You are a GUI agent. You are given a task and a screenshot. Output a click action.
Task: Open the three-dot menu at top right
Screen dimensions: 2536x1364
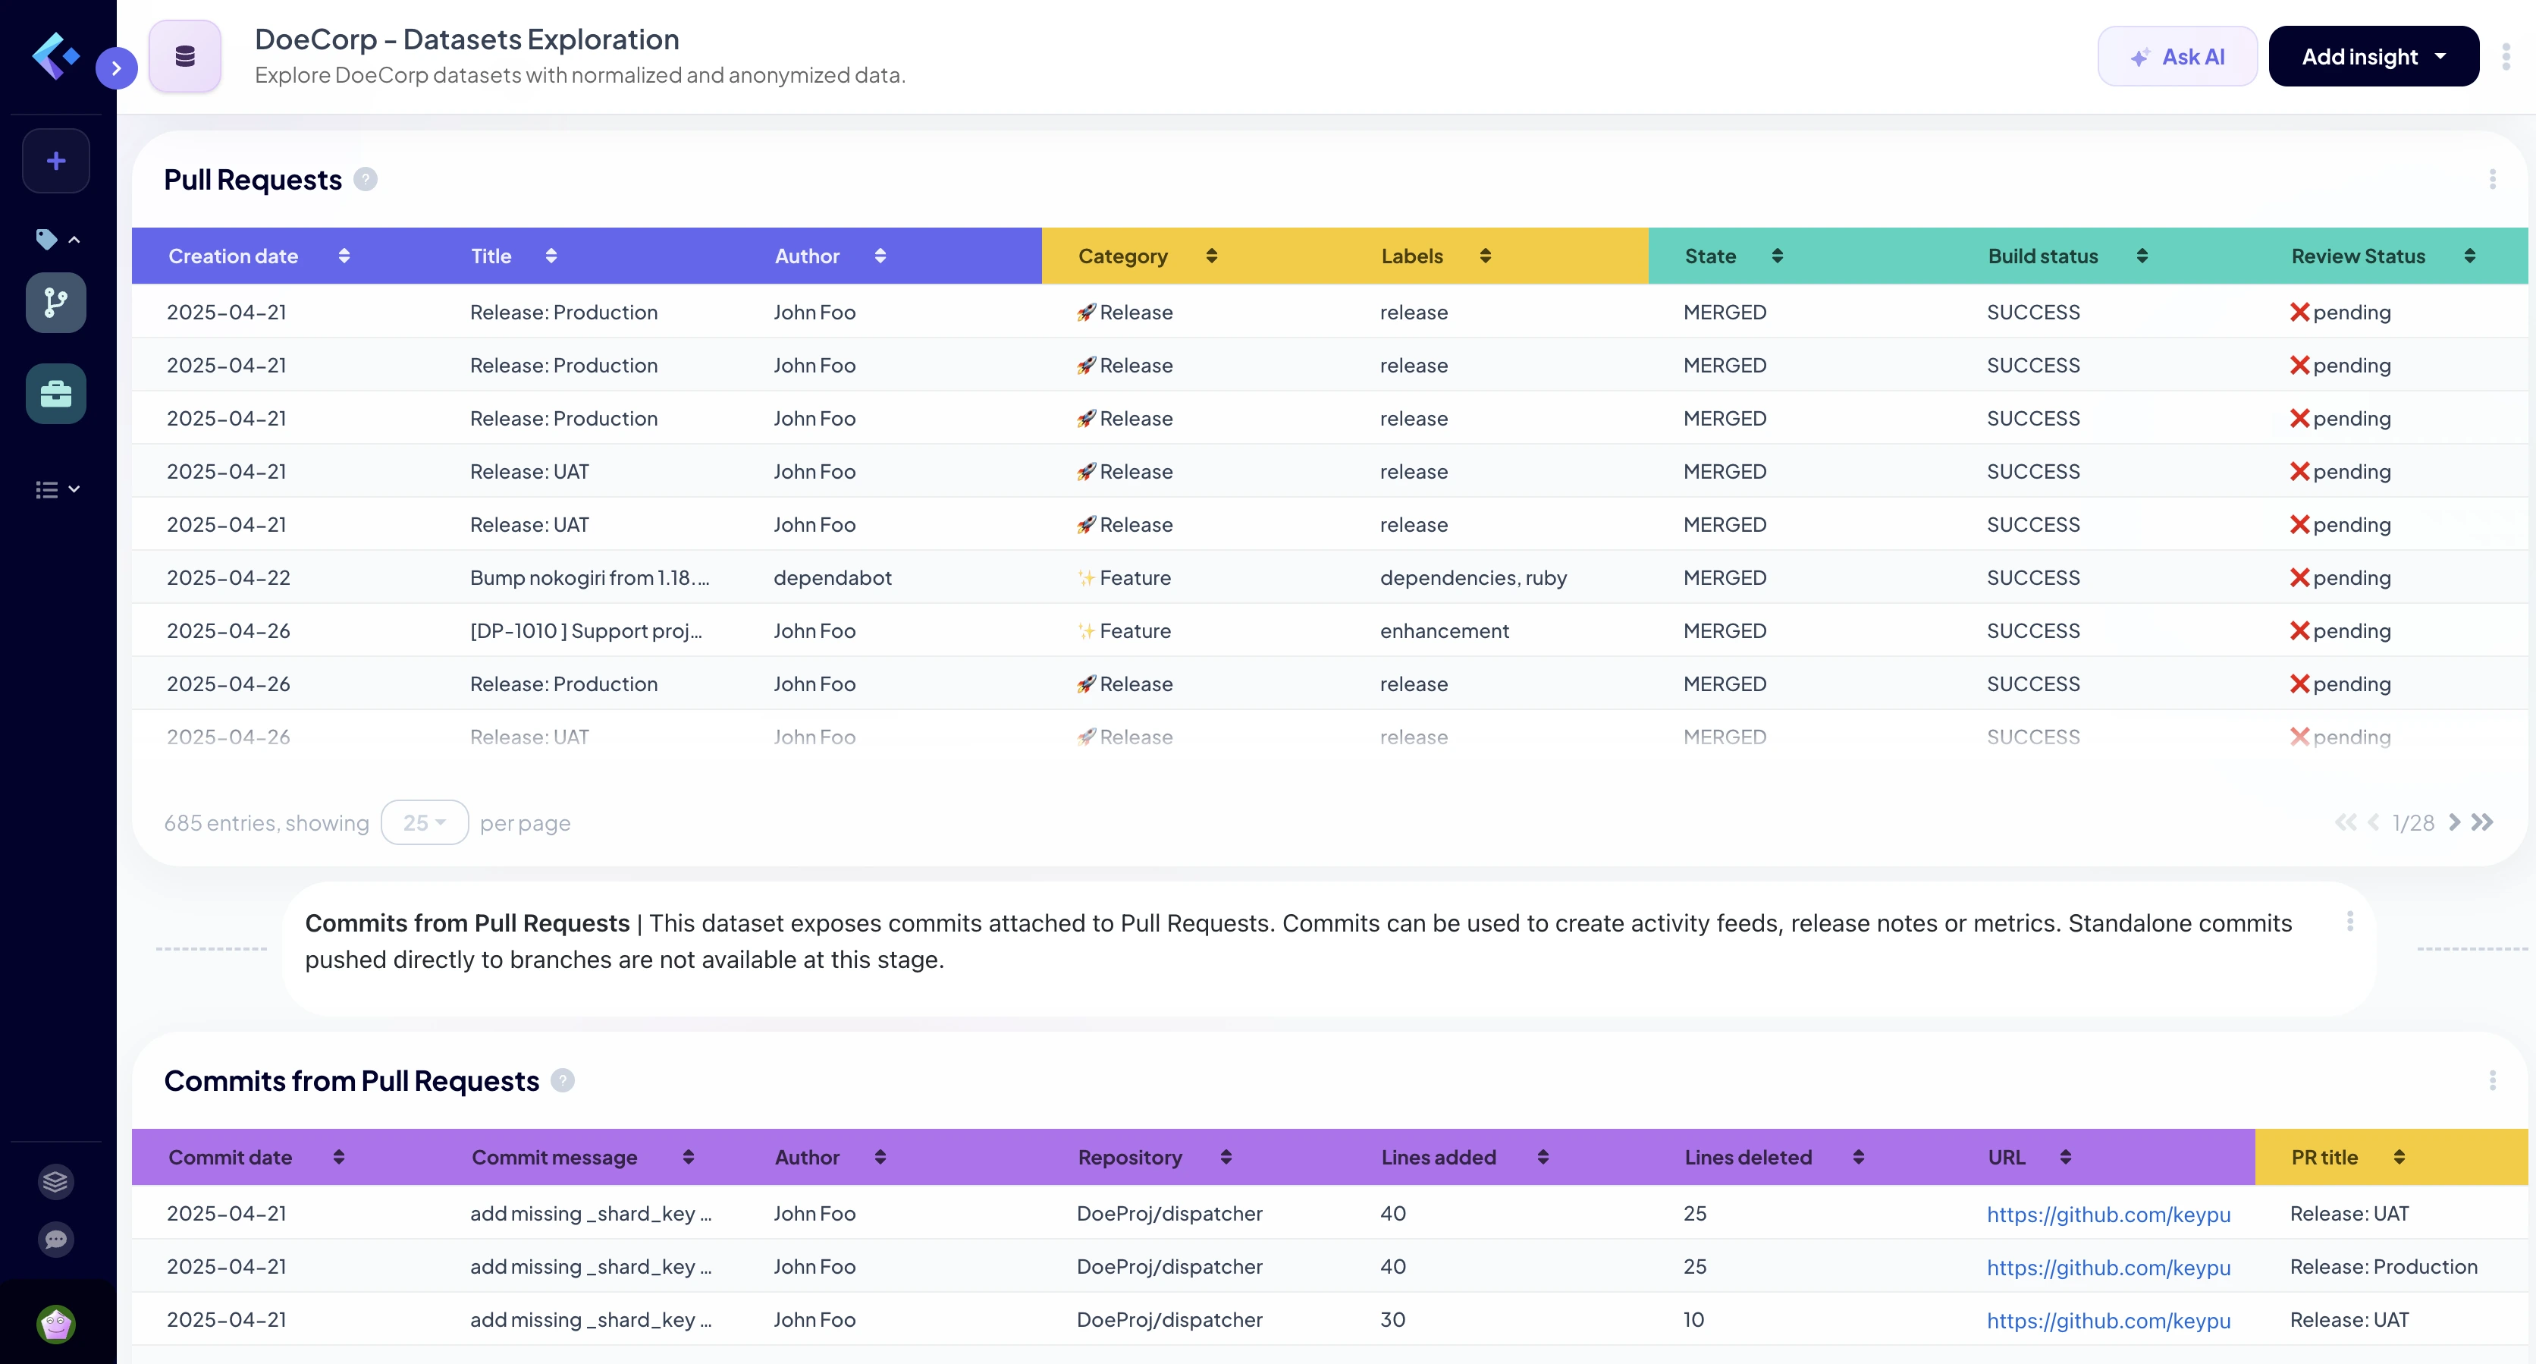[2506, 56]
